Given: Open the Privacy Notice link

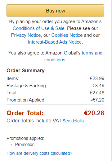Looking at the screenshot, I should [26, 35].
